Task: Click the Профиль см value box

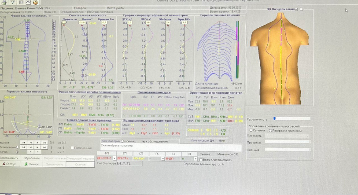Action: 65,22
